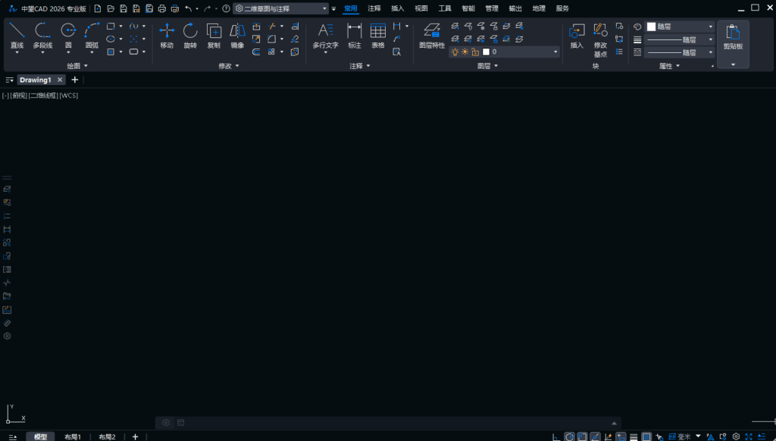Viewport: 776px width, 441px height.
Task: Toggle the layer light bulb on/off icon
Action: (x=455, y=52)
